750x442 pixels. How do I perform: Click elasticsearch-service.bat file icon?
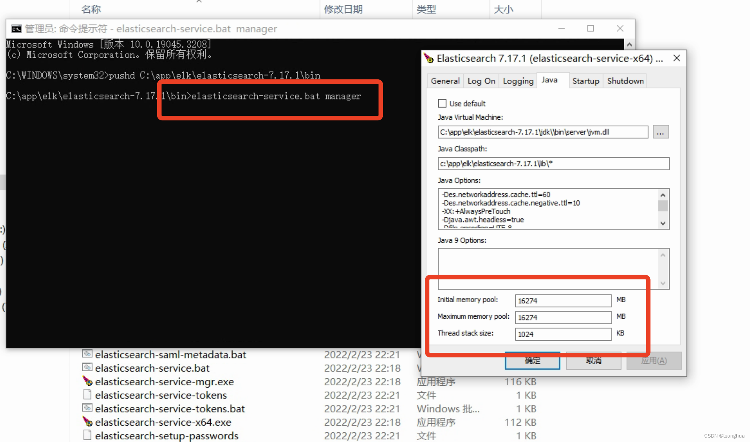point(87,367)
